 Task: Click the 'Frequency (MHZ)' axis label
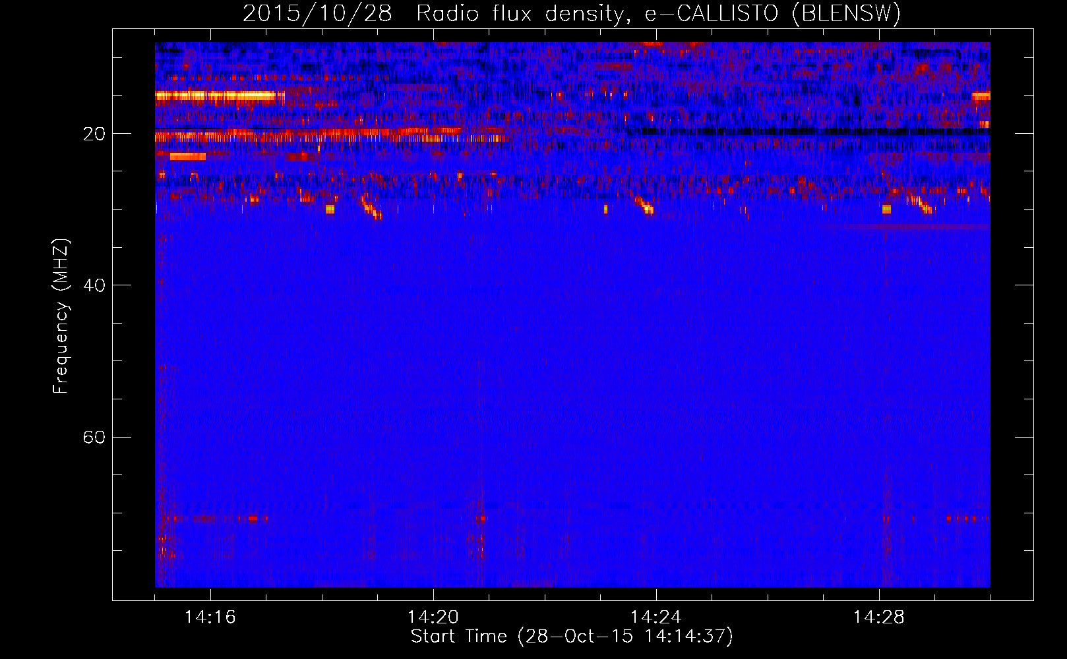point(61,316)
